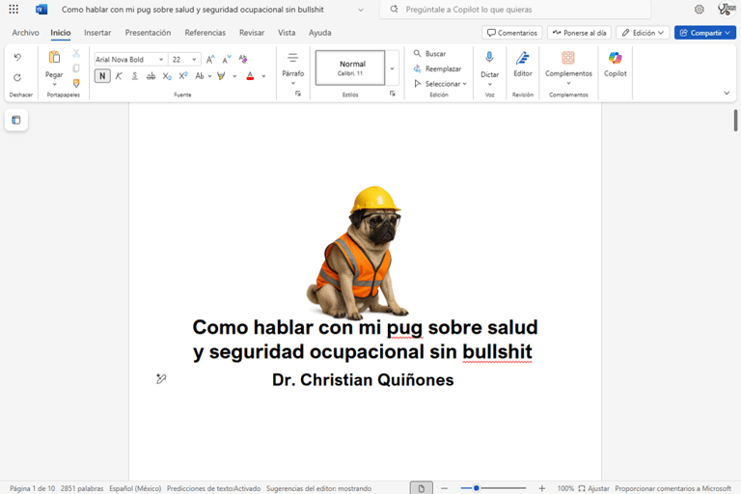Image resolution: width=741 pixels, height=494 pixels.
Task: Select the format painter brush icon
Action: point(76,83)
